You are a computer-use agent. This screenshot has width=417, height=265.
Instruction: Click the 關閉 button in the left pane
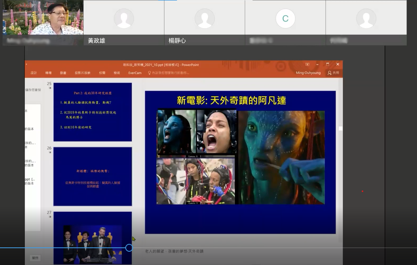[x=35, y=258]
